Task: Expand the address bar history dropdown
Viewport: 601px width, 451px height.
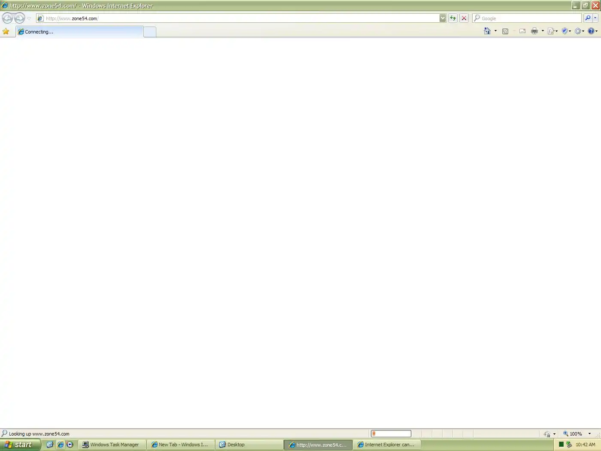Action: click(443, 18)
